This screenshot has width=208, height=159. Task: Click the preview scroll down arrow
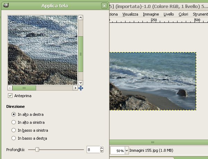pos(80,83)
